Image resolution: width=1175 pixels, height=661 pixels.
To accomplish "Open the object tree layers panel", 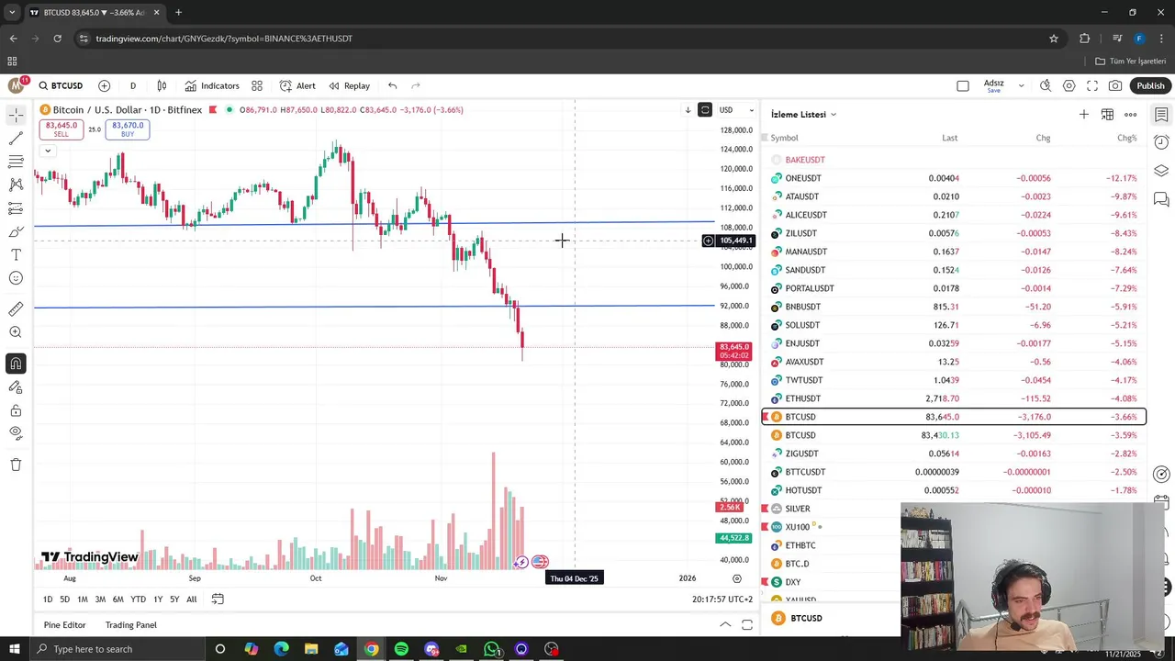I will [x=1161, y=171].
